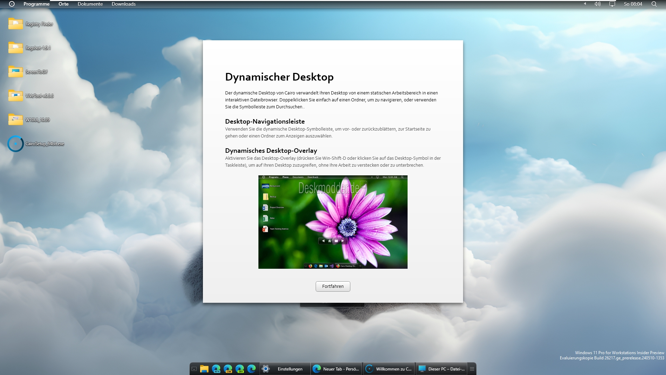666x375 pixels.
Task: Select the CairoSetup_64bit.exe desktop file
Action: click(x=36, y=144)
